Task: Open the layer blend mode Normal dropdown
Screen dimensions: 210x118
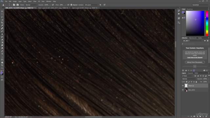Action: pos(189,79)
